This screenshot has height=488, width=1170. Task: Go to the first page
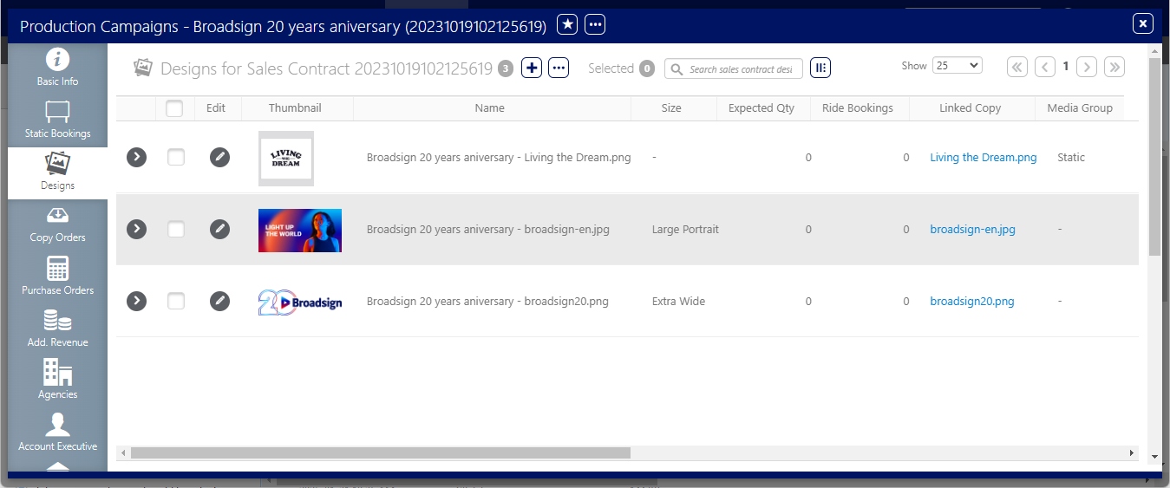pyautogui.click(x=1017, y=67)
